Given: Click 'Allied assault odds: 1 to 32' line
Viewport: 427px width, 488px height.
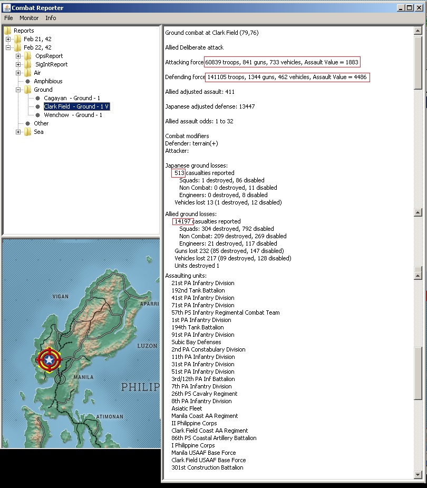Looking at the screenshot, I should 199,121.
